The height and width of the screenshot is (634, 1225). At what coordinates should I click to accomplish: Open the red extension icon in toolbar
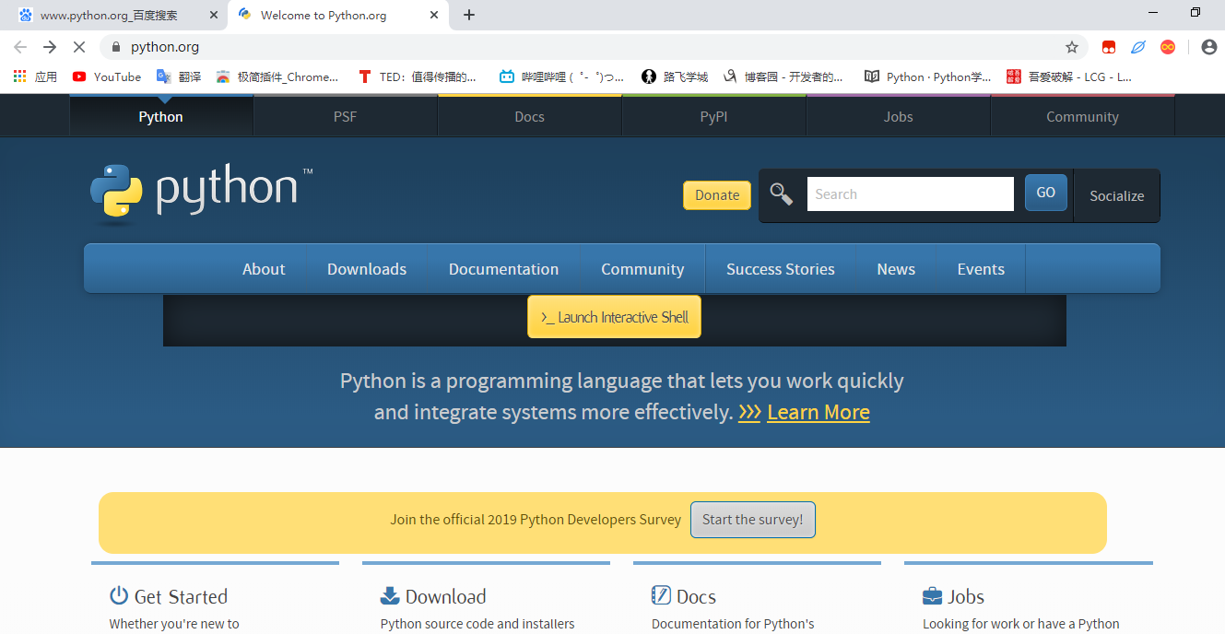1109,47
